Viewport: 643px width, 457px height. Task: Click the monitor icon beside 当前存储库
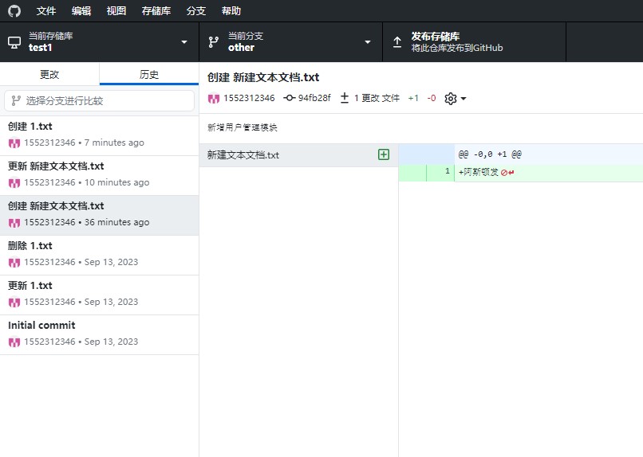[x=14, y=41]
